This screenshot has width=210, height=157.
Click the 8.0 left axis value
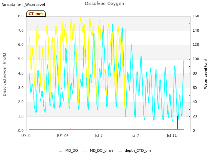(x=21, y=16)
